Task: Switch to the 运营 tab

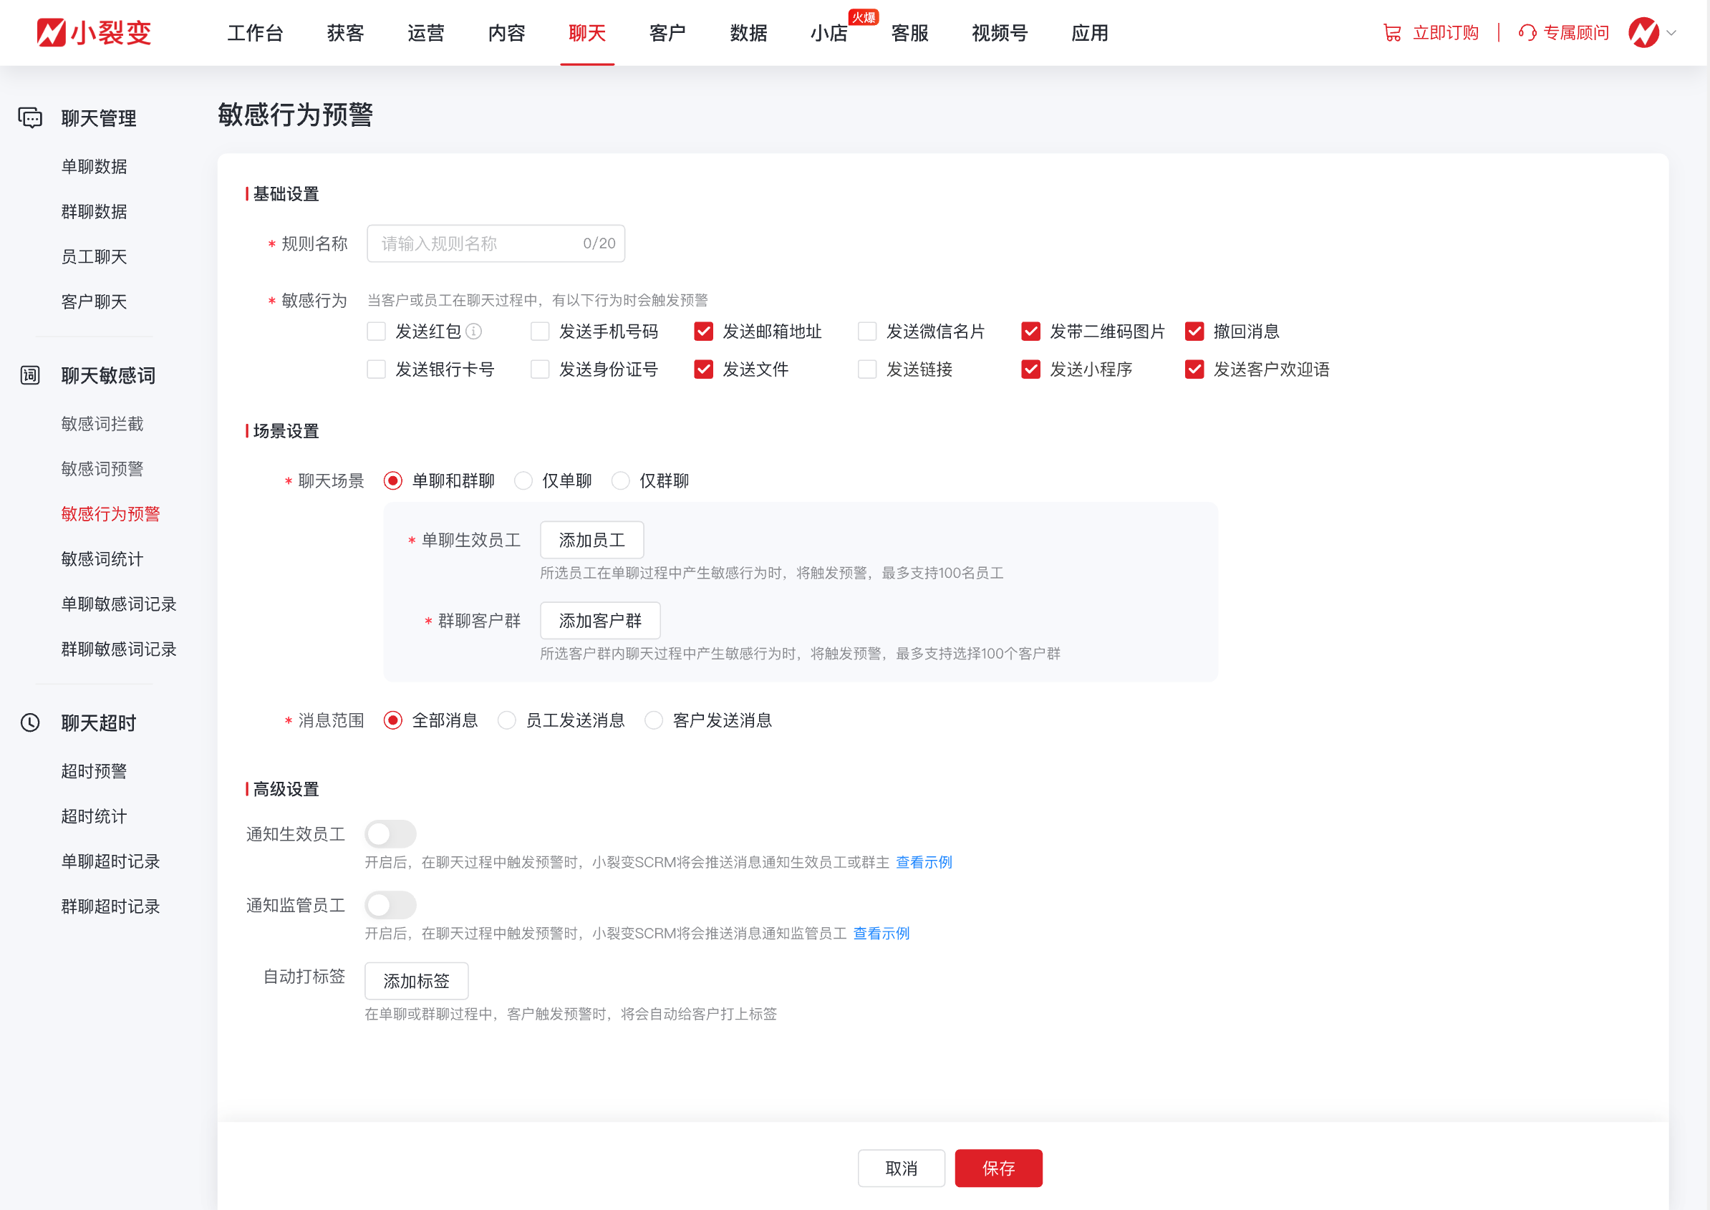Action: point(426,33)
